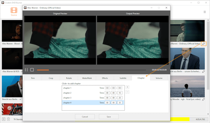Click the playback progress slider
Viewport: 210px width, 123px height.
point(90,70)
